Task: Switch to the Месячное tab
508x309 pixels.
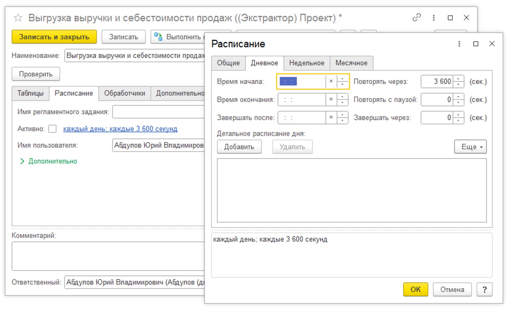Action: [x=351, y=63]
